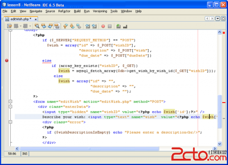Click the Find Selection magnifier icon

(37, 26)
